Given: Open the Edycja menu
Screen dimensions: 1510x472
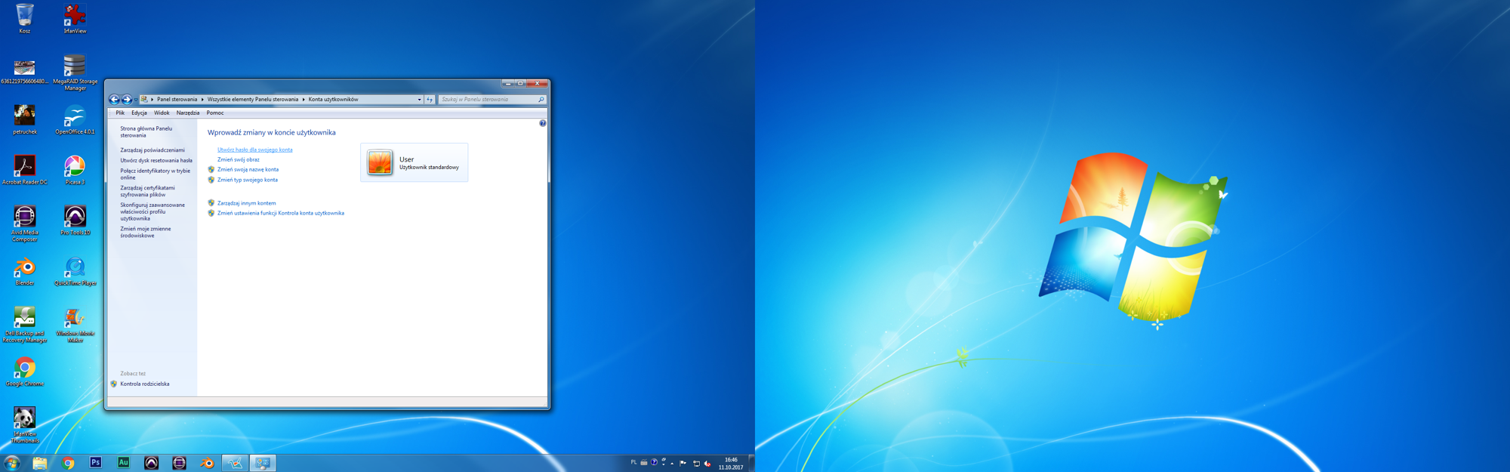Looking at the screenshot, I should (x=139, y=113).
